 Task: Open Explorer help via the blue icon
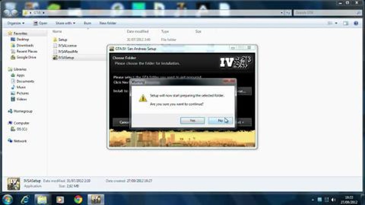(x=356, y=23)
